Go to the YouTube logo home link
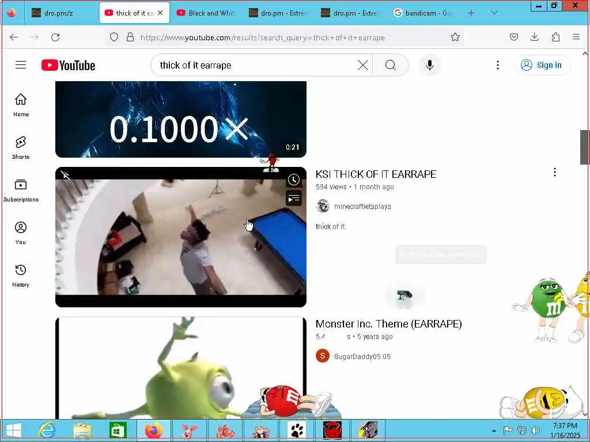This screenshot has width=590, height=442. pos(68,66)
